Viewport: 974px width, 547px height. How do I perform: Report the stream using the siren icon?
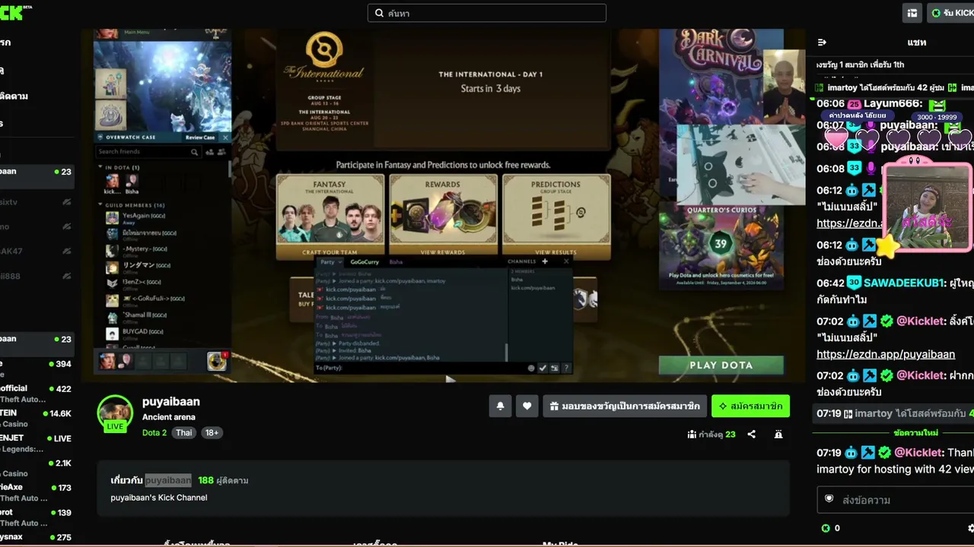pyautogui.click(x=778, y=435)
